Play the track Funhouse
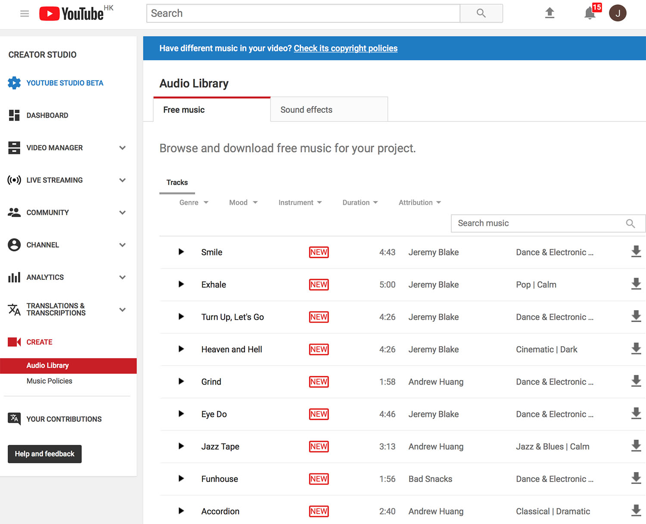The height and width of the screenshot is (524, 646). click(181, 478)
